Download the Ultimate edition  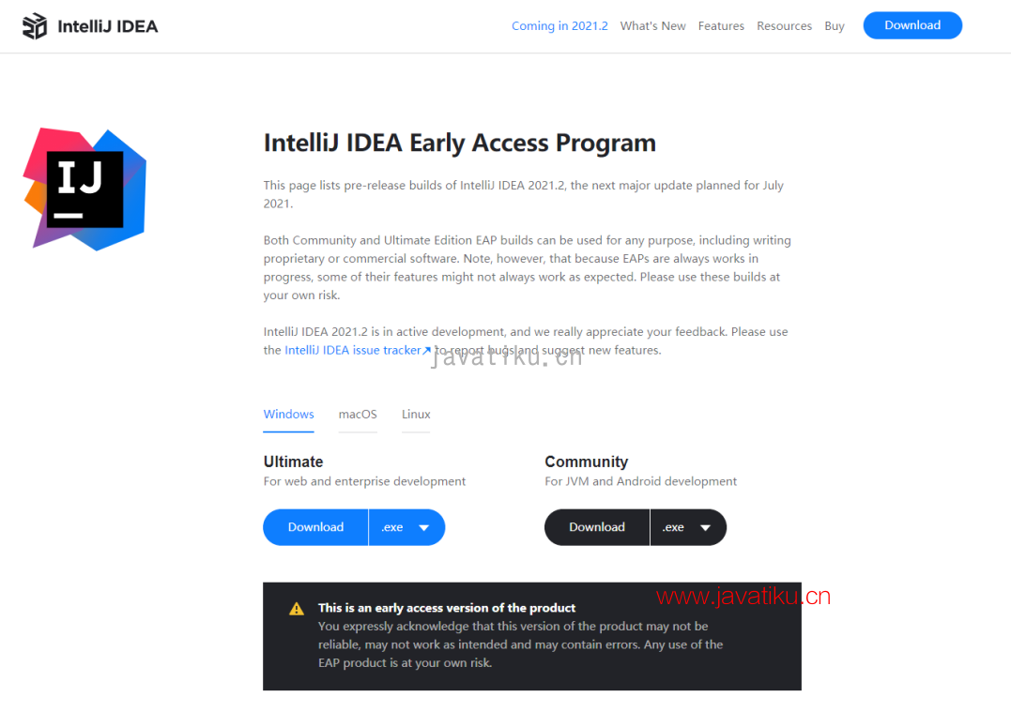[315, 527]
